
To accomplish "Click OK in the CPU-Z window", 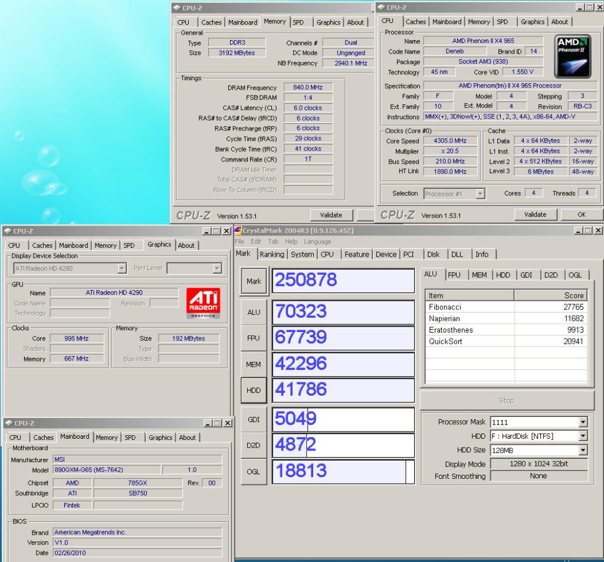I will [x=582, y=215].
